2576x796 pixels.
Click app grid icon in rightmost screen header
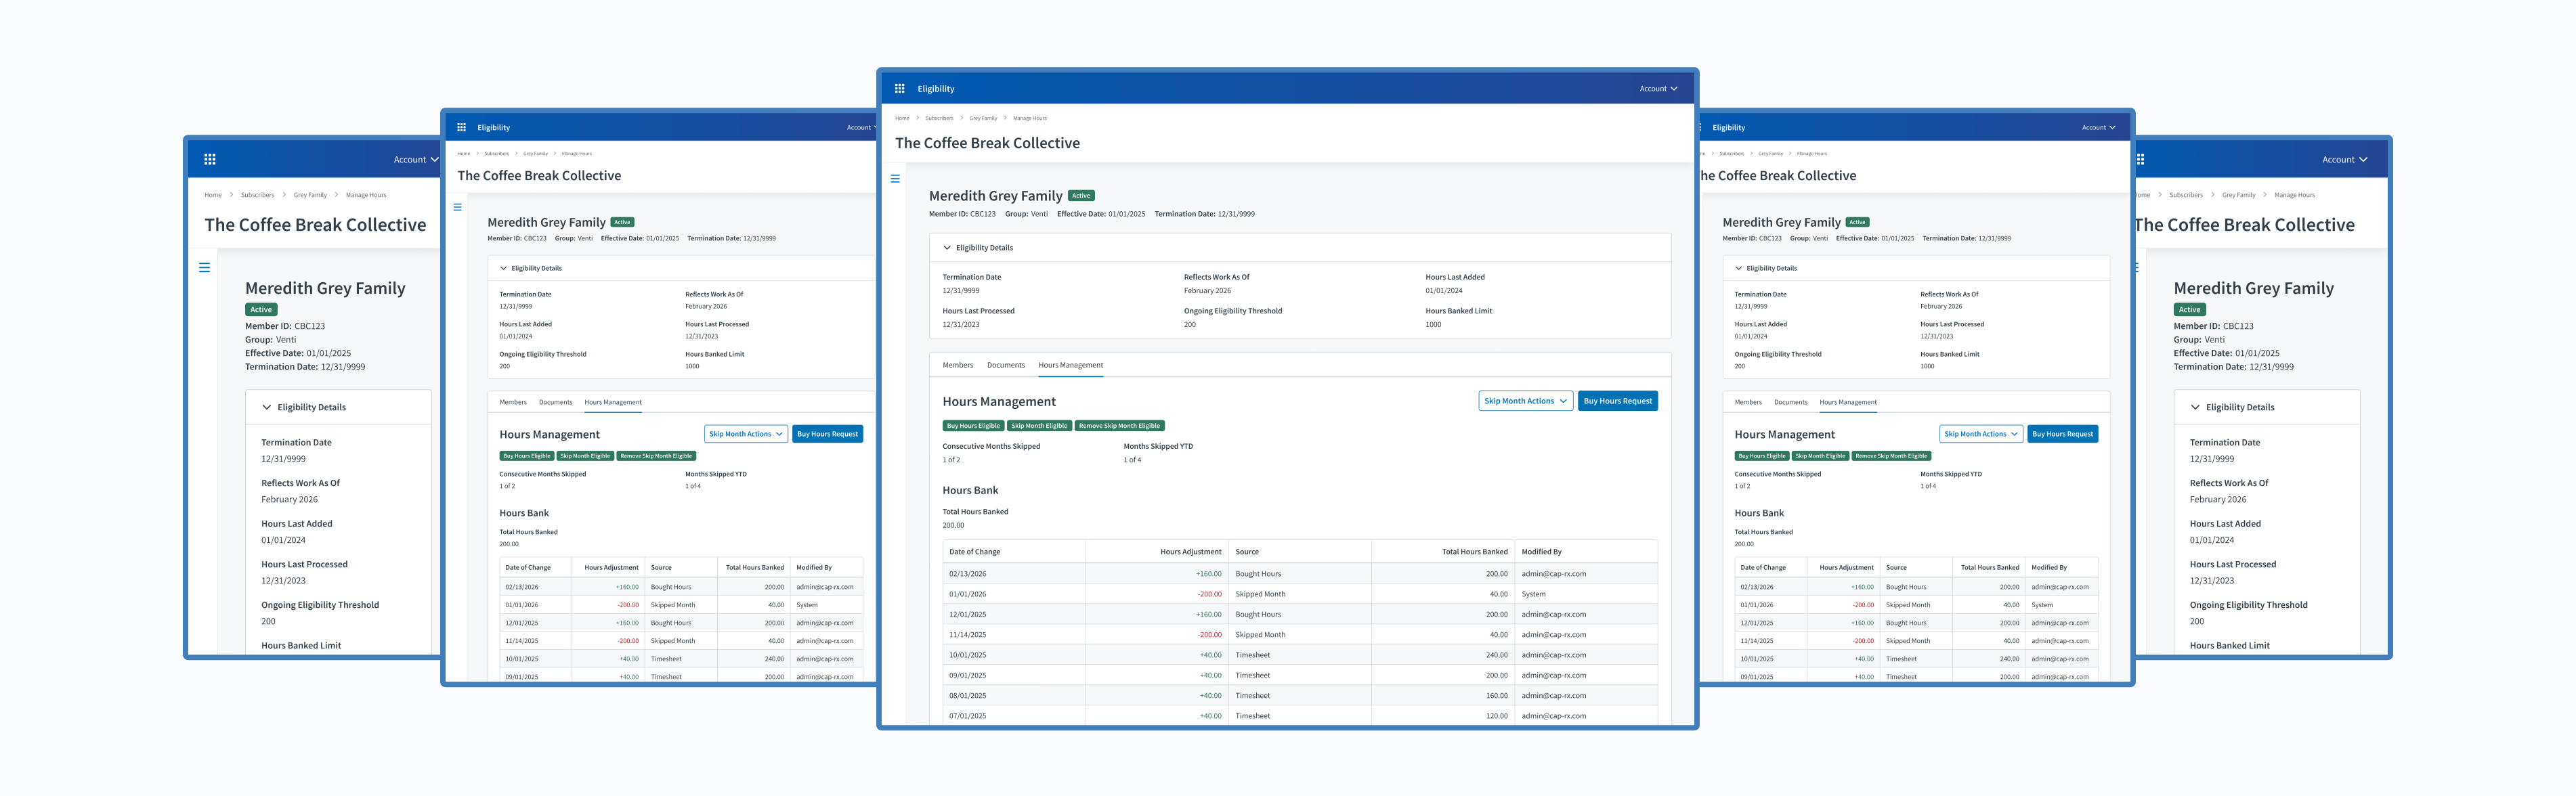(x=2140, y=159)
